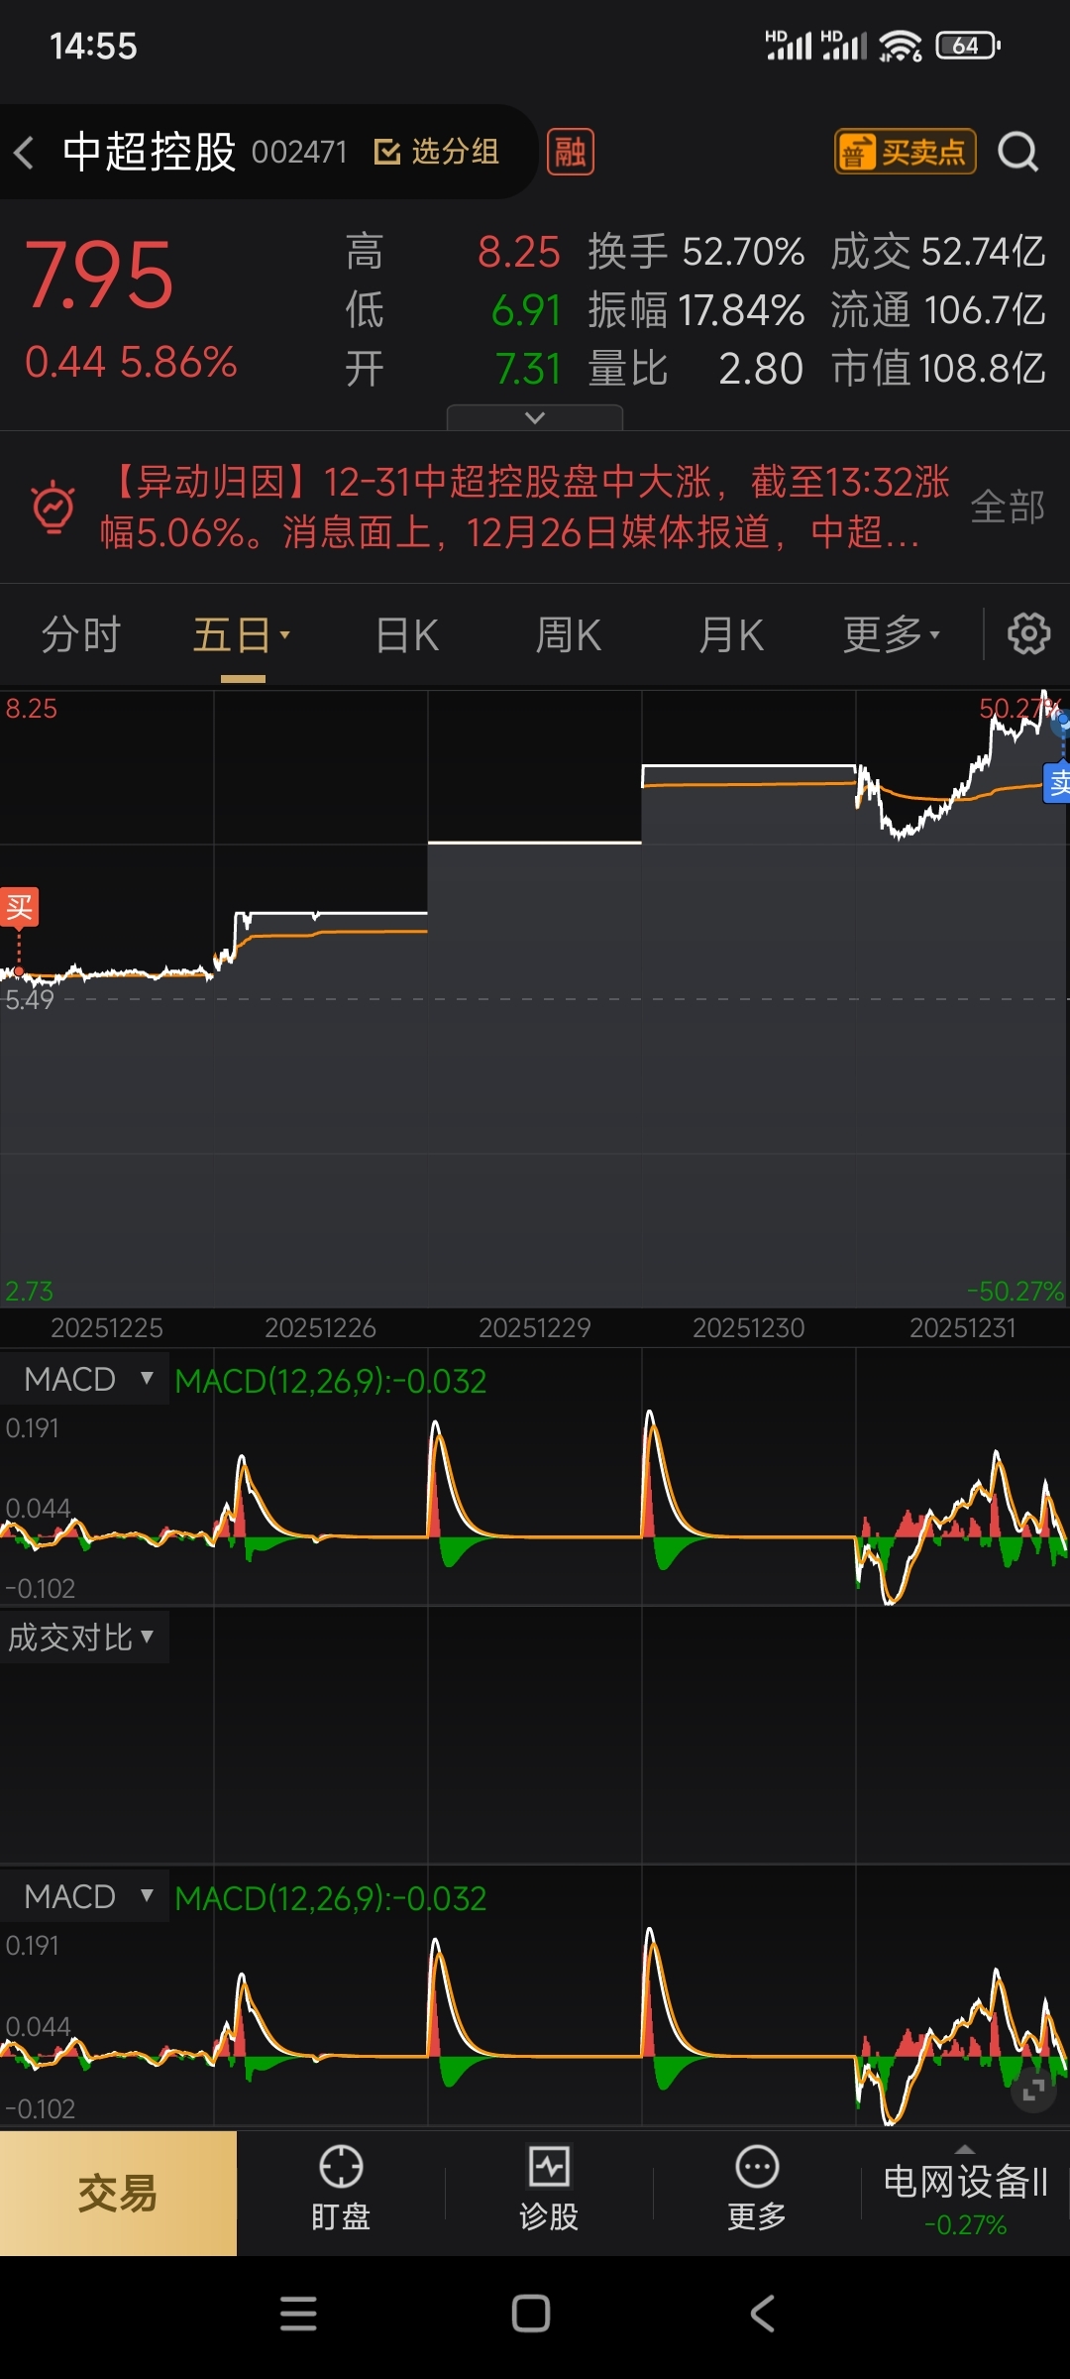1070x2379 pixels.
Task: Tap the red 买 marker on the chart
Action: point(19,907)
